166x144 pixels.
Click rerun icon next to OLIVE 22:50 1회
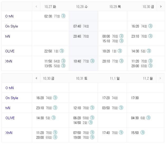coord(63,51)
